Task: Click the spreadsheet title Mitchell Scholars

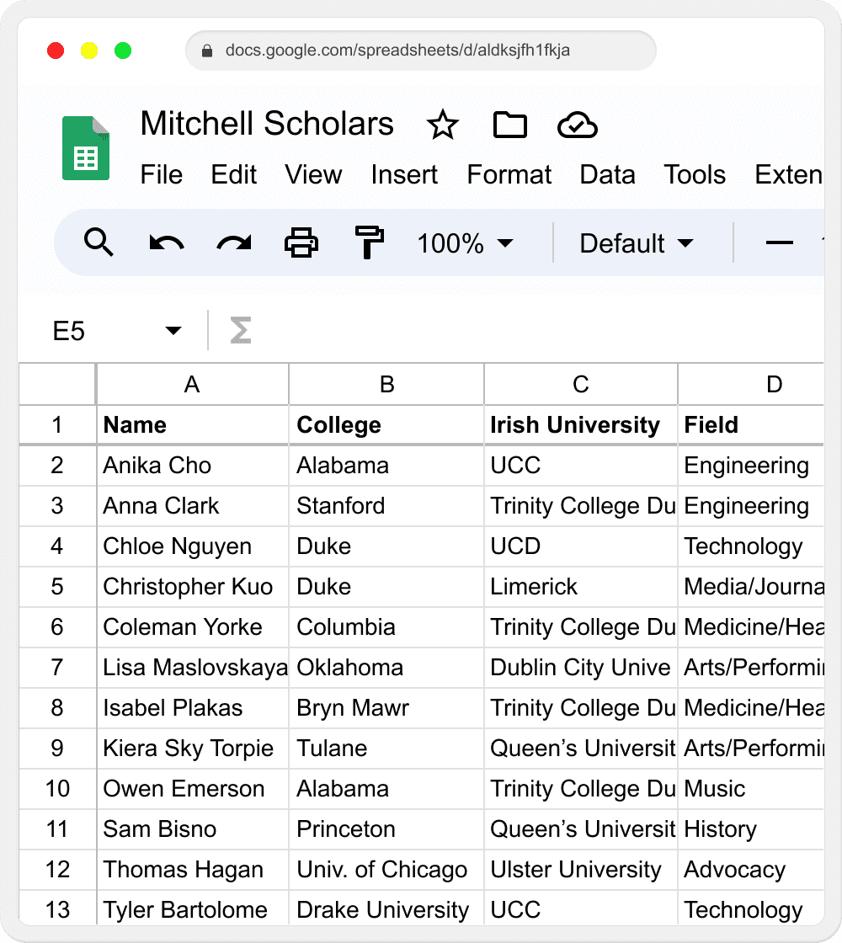Action: pyautogui.click(x=267, y=124)
